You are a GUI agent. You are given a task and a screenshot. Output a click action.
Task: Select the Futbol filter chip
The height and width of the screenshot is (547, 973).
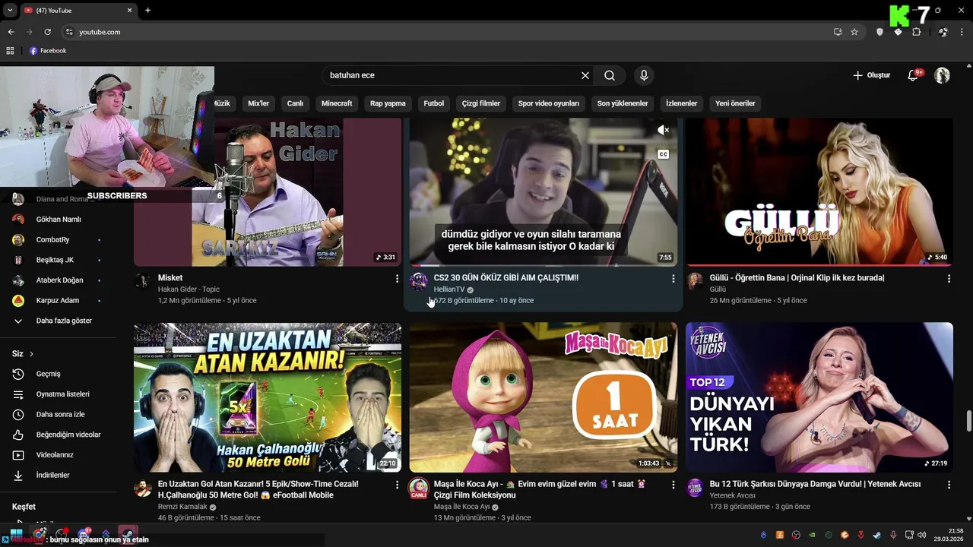434,103
